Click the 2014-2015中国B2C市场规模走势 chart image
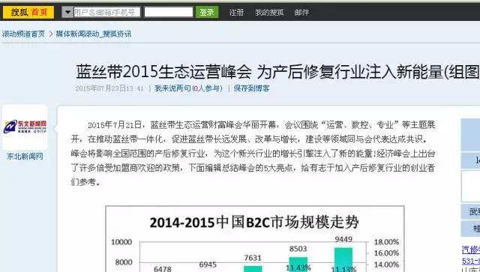Screen dimensions: 480x272 point(255,239)
